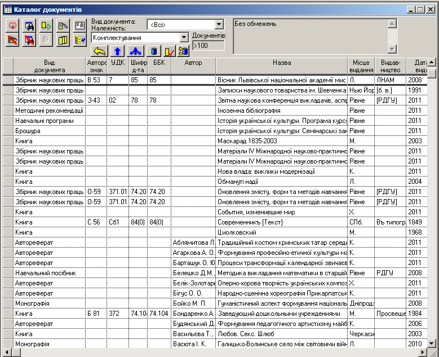The height and width of the screenshot is (357, 439).
Task: Click the Автор column header
Action: [193, 66]
